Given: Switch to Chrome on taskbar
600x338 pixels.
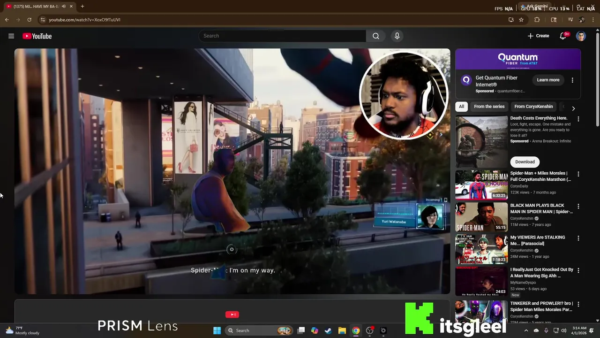Looking at the screenshot, I should (x=356, y=330).
